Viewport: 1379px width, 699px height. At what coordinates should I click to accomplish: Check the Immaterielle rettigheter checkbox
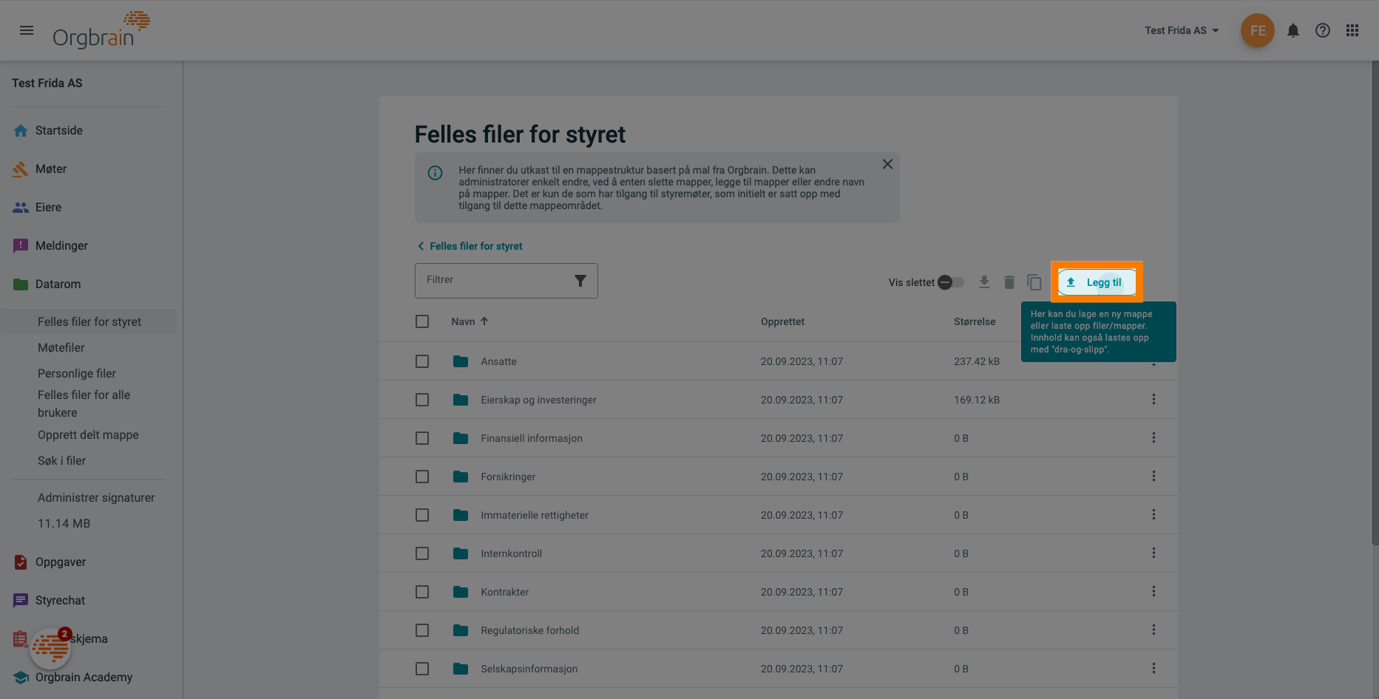pyautogui.click(x=422, y=515)
